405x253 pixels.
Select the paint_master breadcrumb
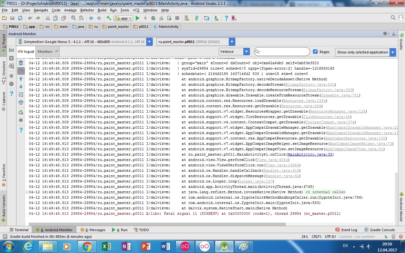click(115, 27)
